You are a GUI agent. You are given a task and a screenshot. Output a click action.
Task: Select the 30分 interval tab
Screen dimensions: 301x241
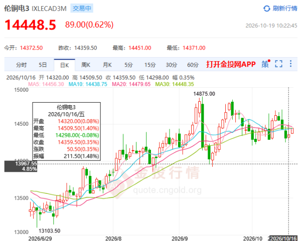(172, 65)
